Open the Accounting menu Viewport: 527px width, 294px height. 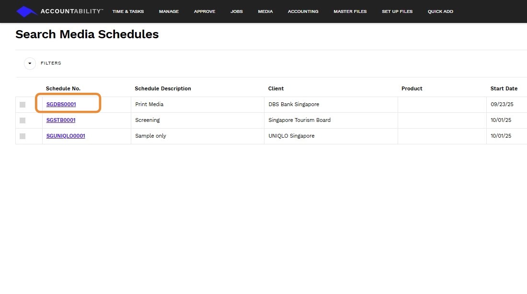coord(303,11)
